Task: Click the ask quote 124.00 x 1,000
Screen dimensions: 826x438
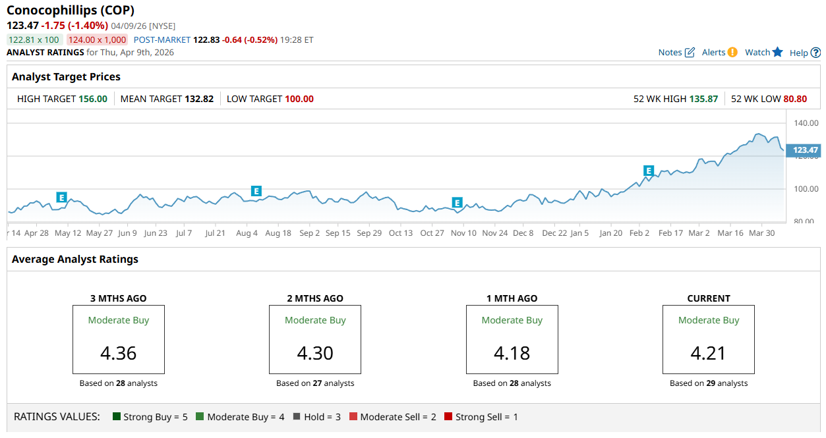Action: click(x=98, y=40)
